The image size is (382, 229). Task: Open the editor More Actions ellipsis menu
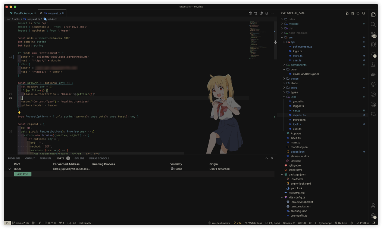coord(273,13)
